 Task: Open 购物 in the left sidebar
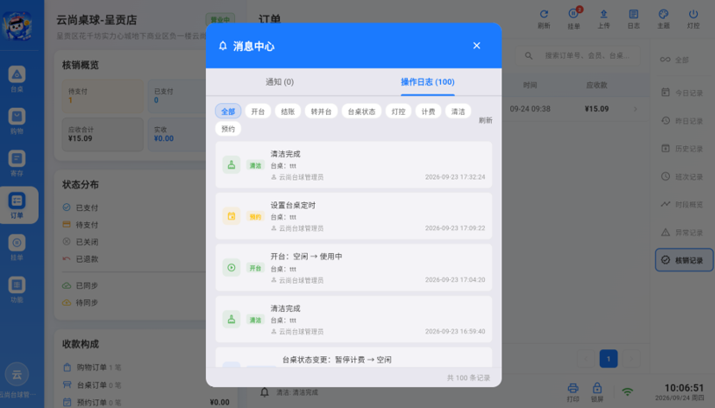click(x=17, y=121)
